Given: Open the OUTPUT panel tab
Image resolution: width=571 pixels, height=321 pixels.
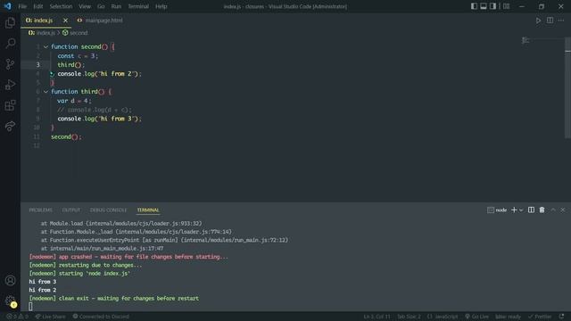Looking at the screenshot, I should (71, 210).
